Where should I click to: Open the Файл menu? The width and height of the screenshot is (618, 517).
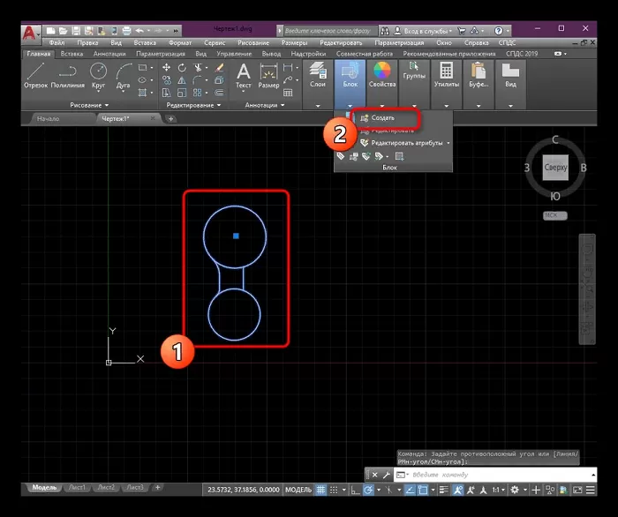(57, 42)
